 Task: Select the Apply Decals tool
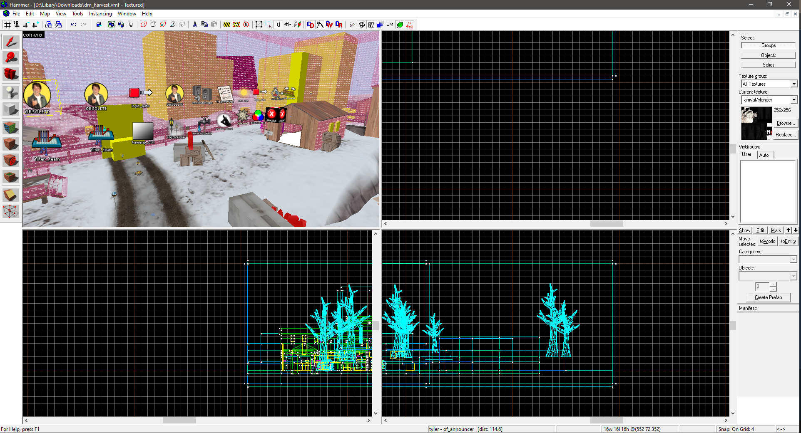click(11, 160)
